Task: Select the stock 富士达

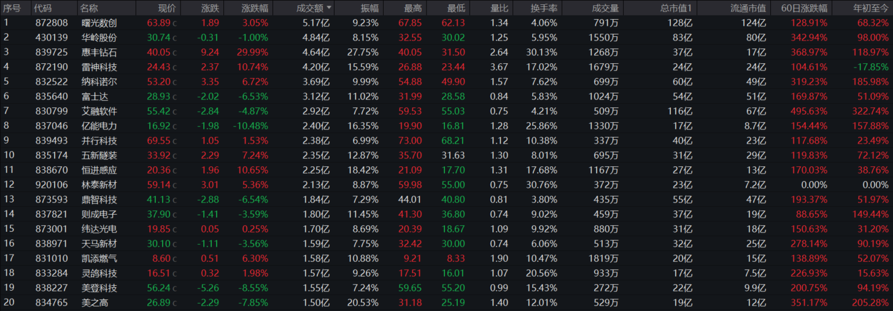Action: coord(94,96)
